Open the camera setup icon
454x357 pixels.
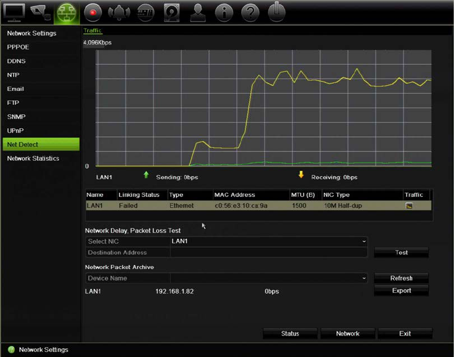point(41,13)
